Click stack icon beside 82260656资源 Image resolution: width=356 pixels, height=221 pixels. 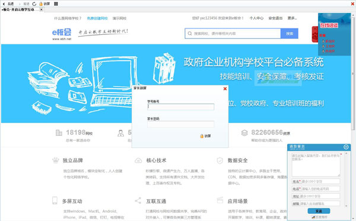click(x=244, y=133)
